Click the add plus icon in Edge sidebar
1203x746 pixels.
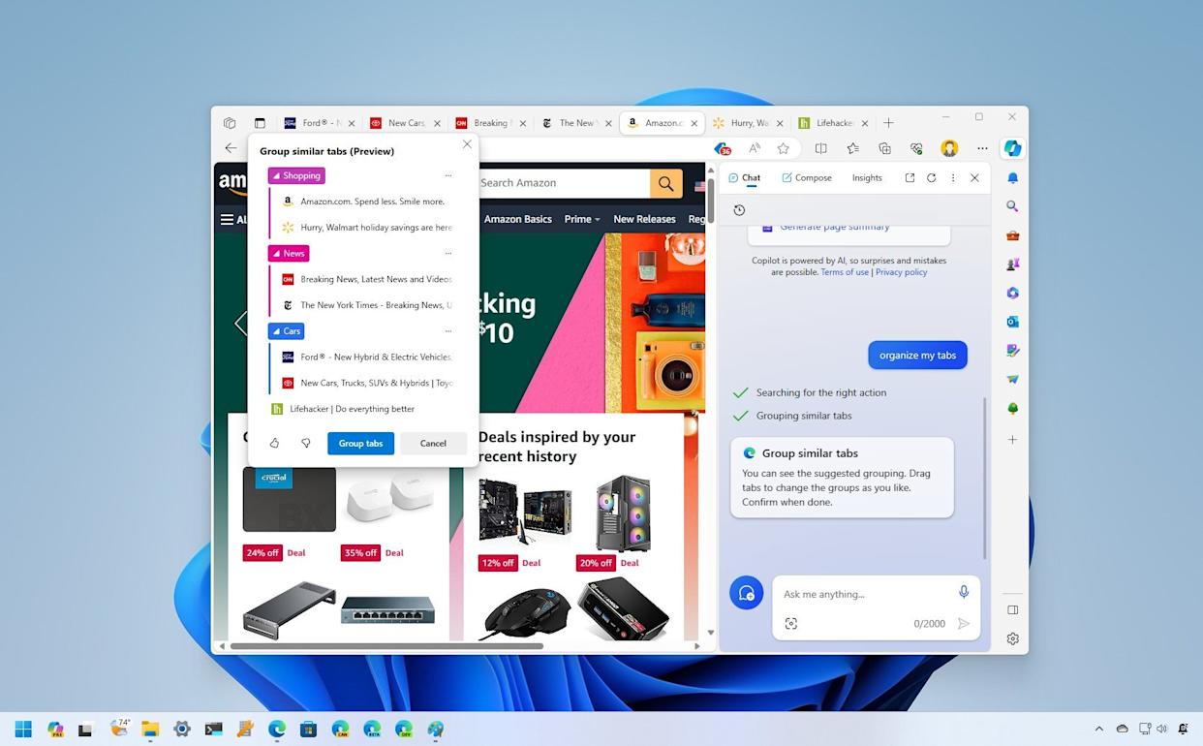pyautogui.click(x=1012, y=440)
